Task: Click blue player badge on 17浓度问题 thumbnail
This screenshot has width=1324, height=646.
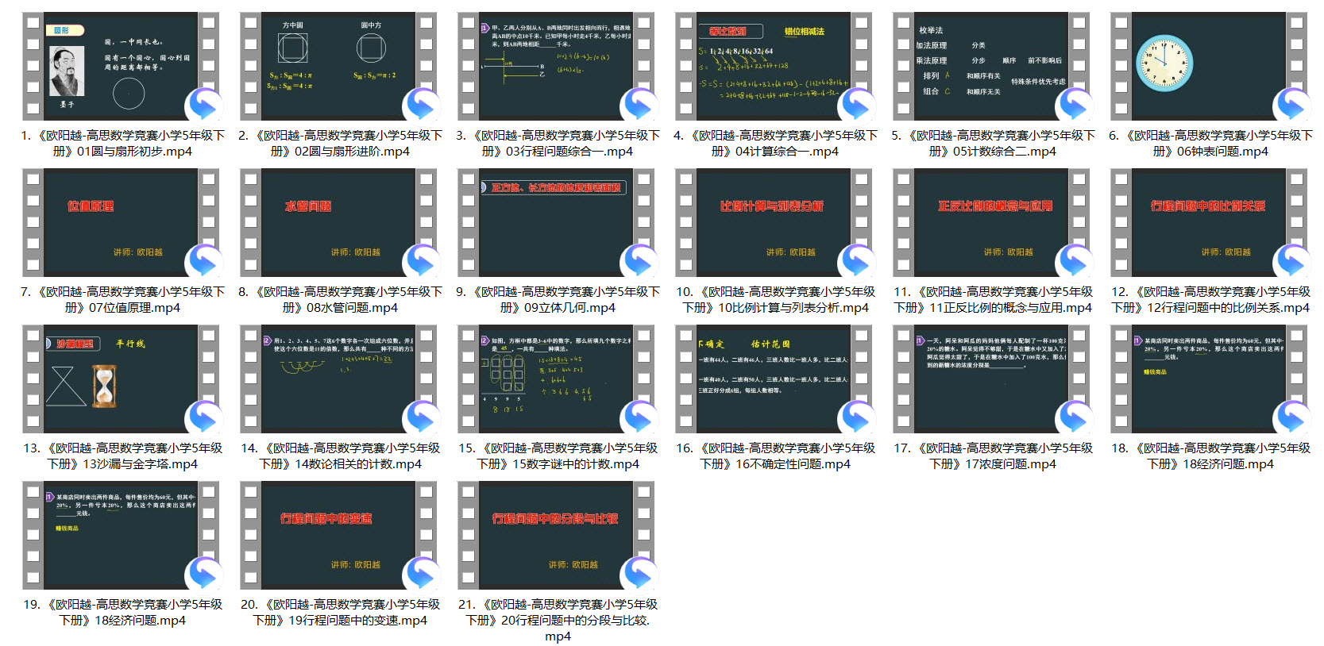Action: [x=1075, y=417]
